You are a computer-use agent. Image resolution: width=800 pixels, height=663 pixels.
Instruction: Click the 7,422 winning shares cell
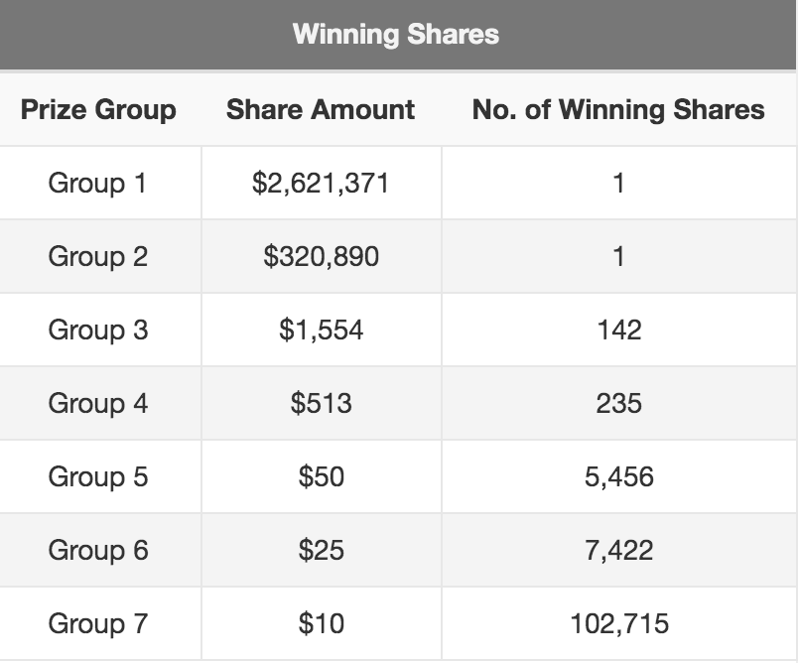click(619, 550)
